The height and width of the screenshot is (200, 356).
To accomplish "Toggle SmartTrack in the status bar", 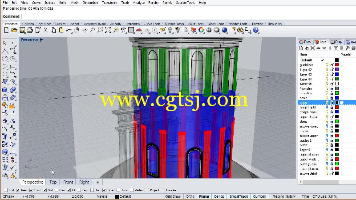I will 239,196.
